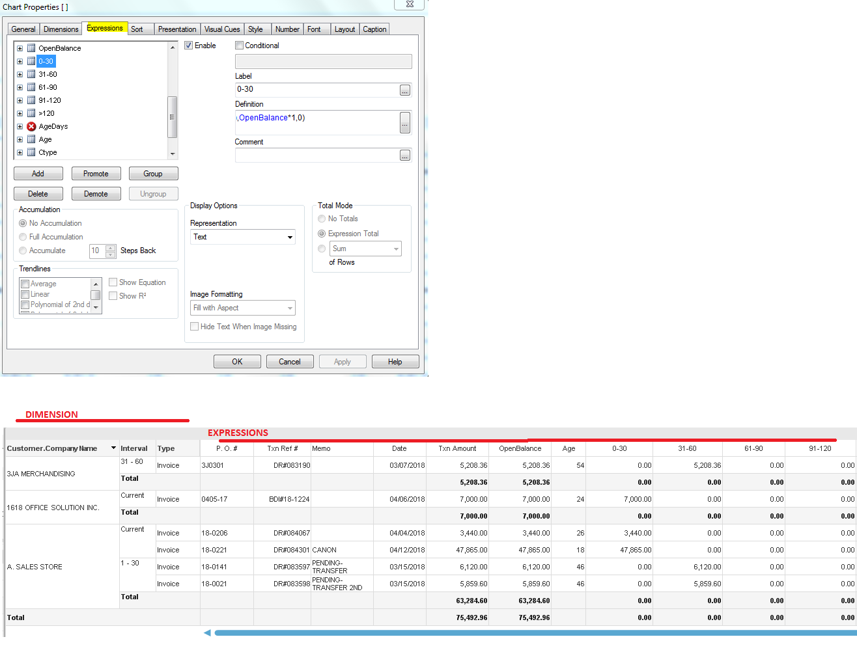This screenshot has height=665, width=857.
Task: Toggle Hide Text When Image Missing
Action: (194, 327)
